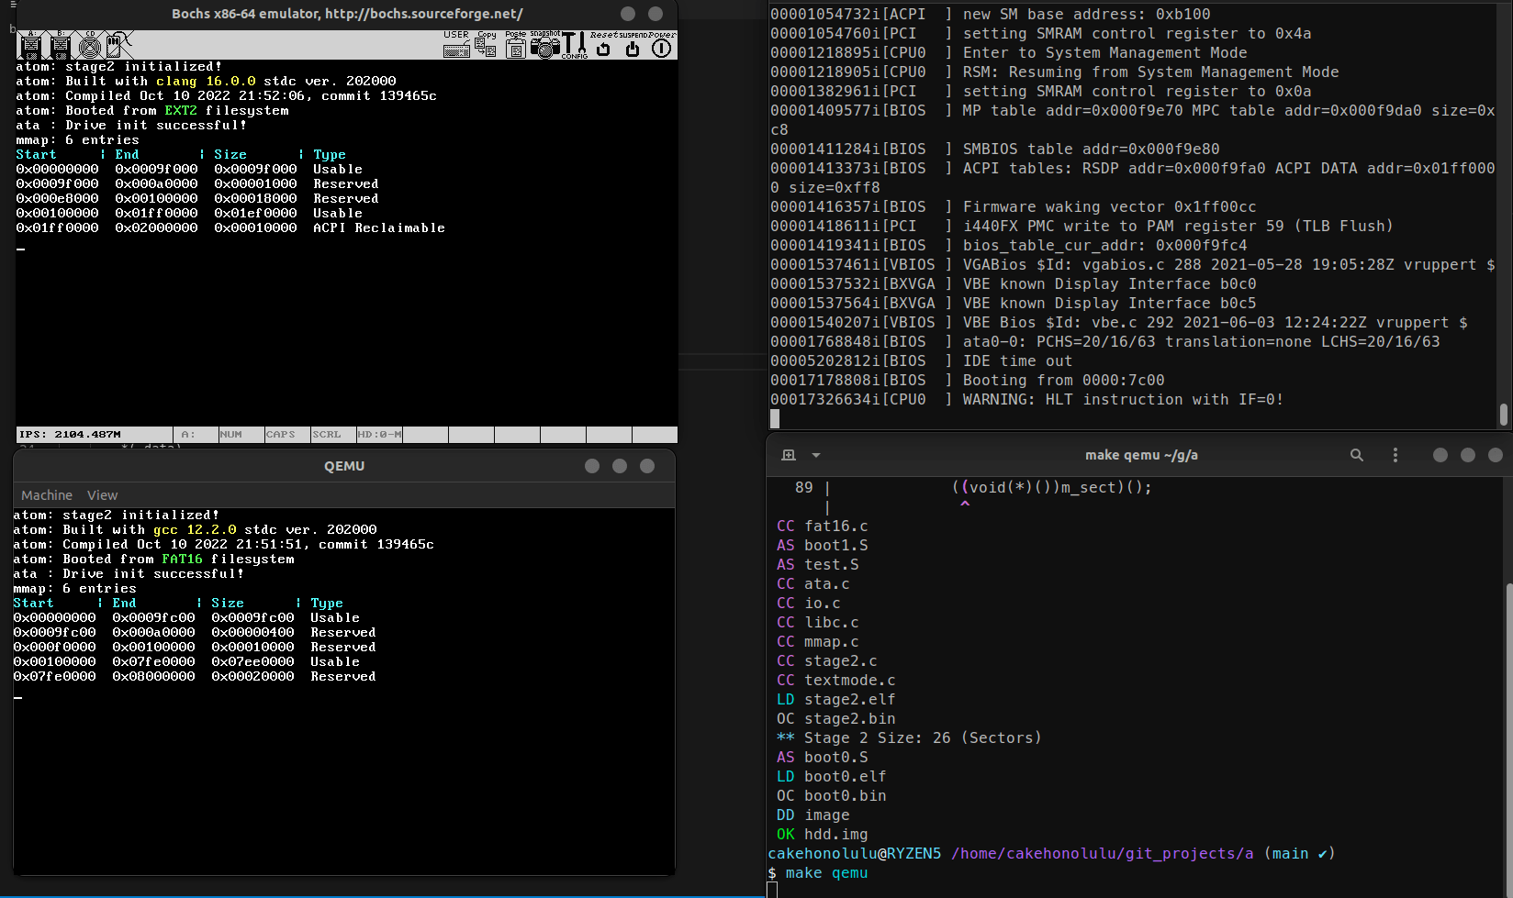
Task: Click the HD:0-M indicator in Bochs status bar
Action: click(x=379, y=435)
